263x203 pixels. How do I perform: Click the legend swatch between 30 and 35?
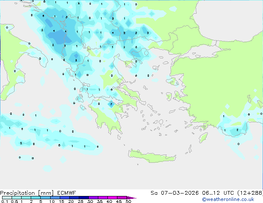[x=93, y=198]
